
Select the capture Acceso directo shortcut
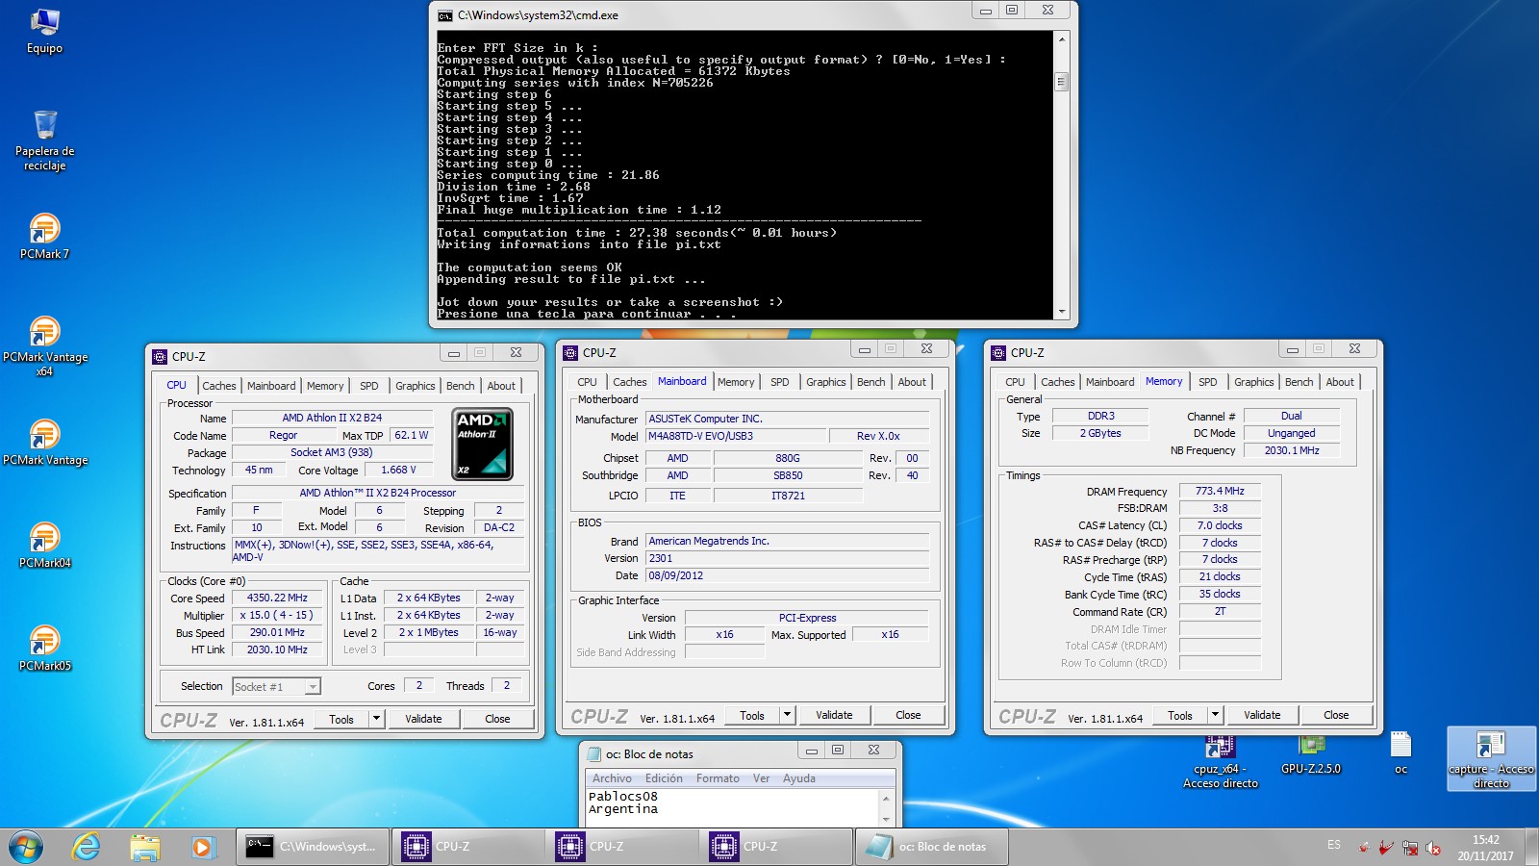[1491, 759]
